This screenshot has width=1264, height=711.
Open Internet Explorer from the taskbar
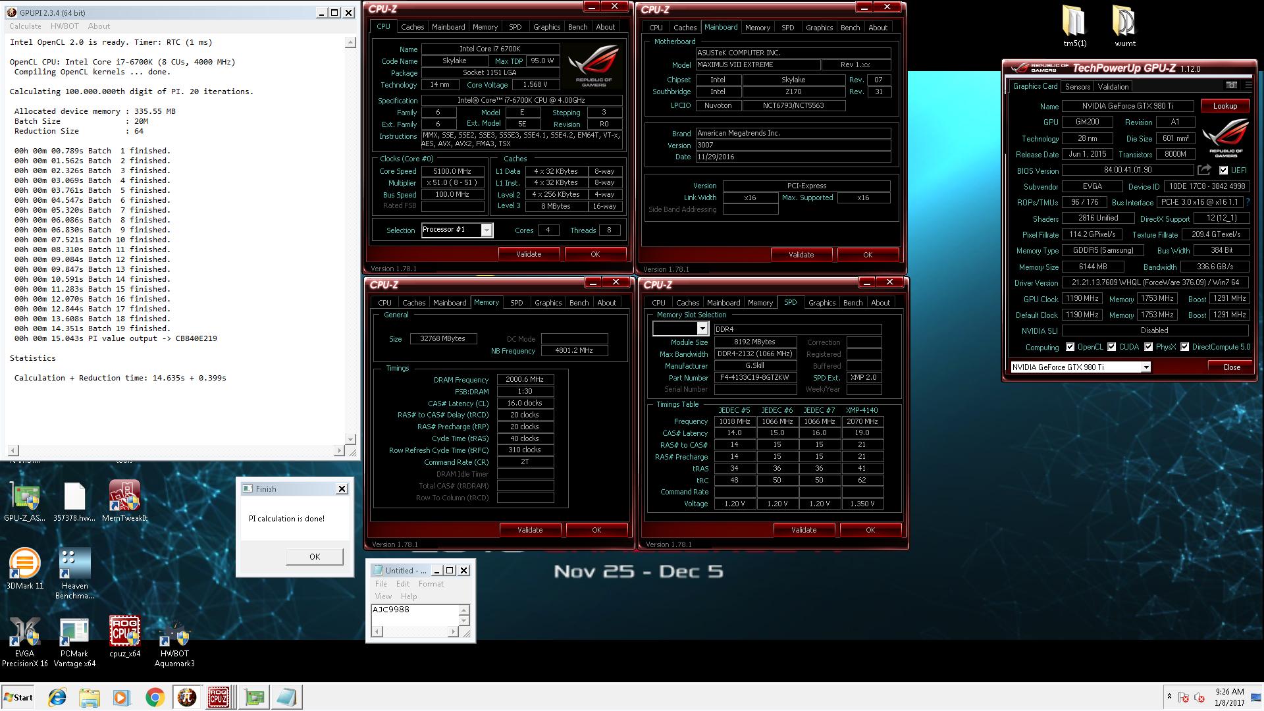57,697
